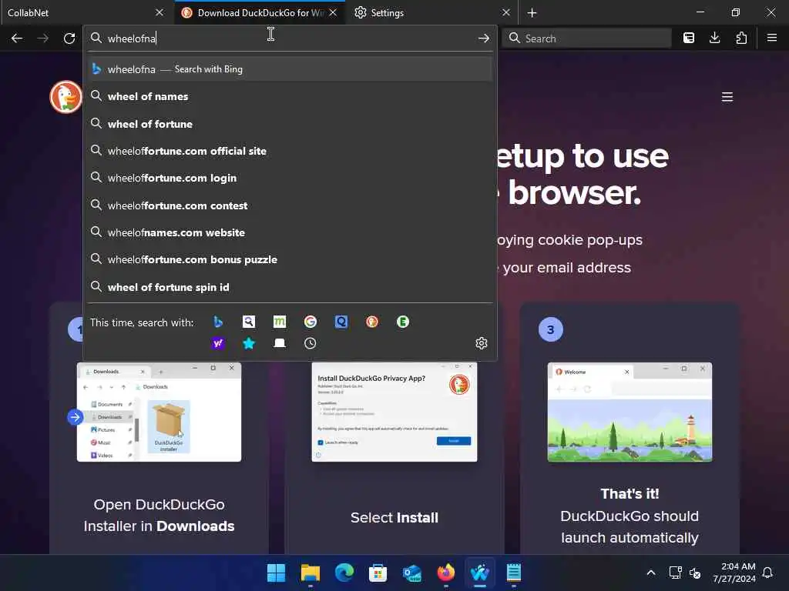Screen dimensions: 789x591
Task: Launch Microsoft Edge from taskbar
Action: pos(344,573)
